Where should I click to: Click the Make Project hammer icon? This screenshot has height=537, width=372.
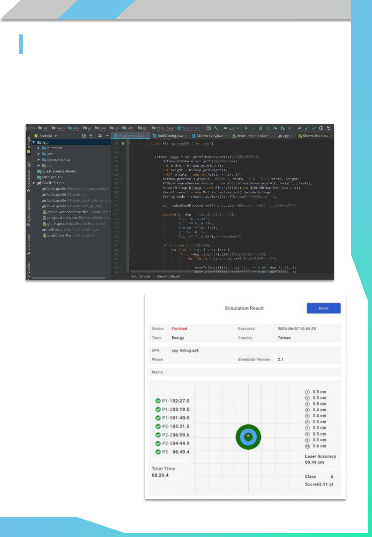click(x=216, y=128)
